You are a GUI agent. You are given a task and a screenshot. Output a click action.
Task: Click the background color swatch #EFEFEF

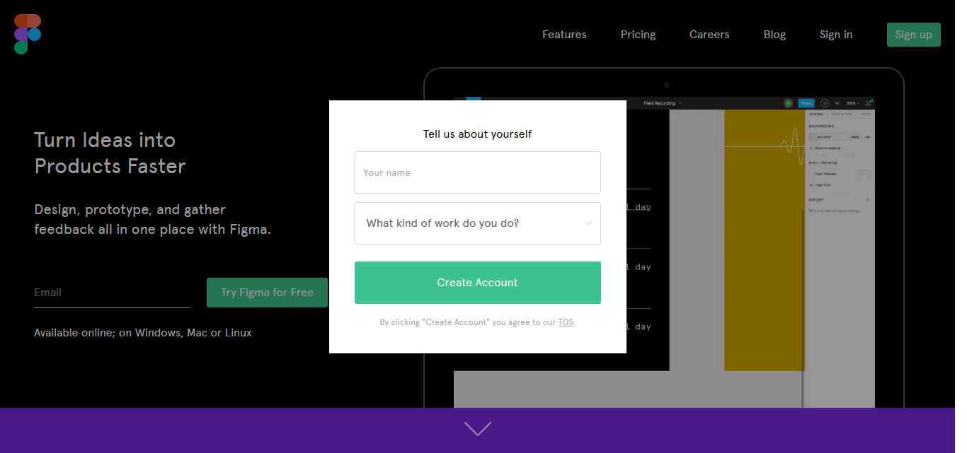coord(813,137)
